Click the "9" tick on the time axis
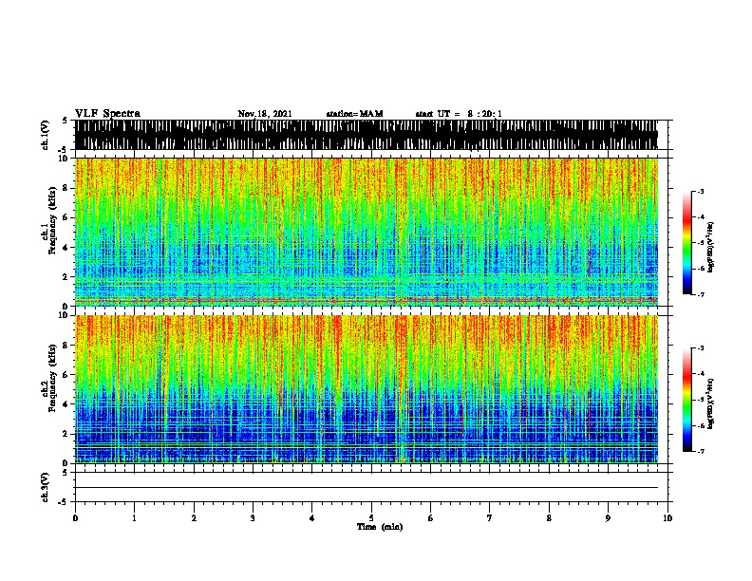752x581 pixels. pos(608,518)
